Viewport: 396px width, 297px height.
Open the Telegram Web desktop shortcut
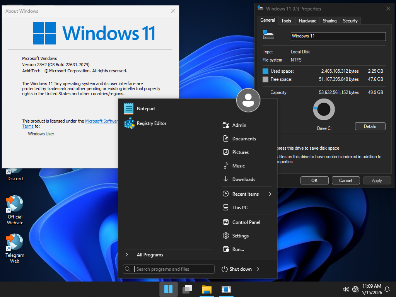[x=15, y=249]
